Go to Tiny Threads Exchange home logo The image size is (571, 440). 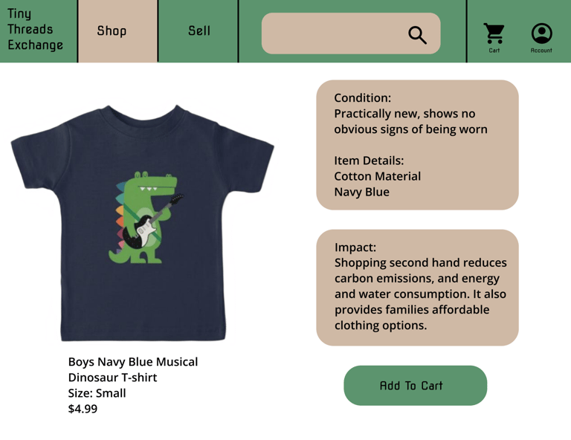point(36,30)
